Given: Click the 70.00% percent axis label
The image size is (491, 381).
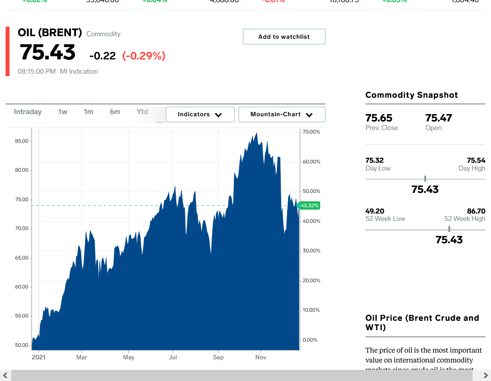Looking at the screenshot, I should (311, 132).
